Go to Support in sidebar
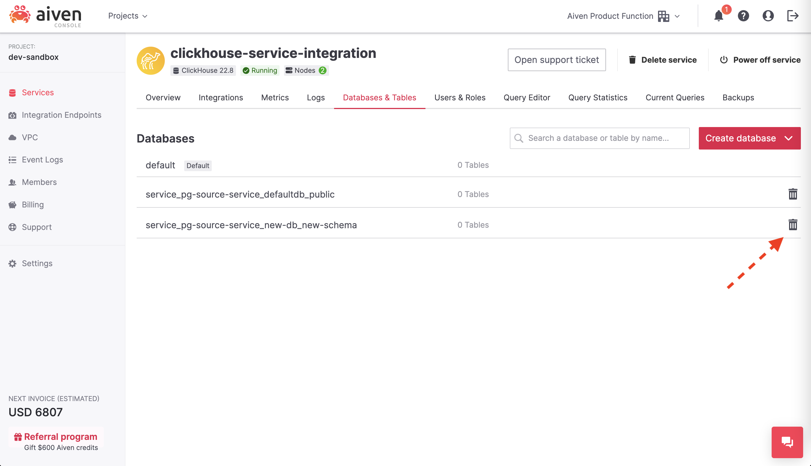The image size is (811, 466). coord(37,227)
